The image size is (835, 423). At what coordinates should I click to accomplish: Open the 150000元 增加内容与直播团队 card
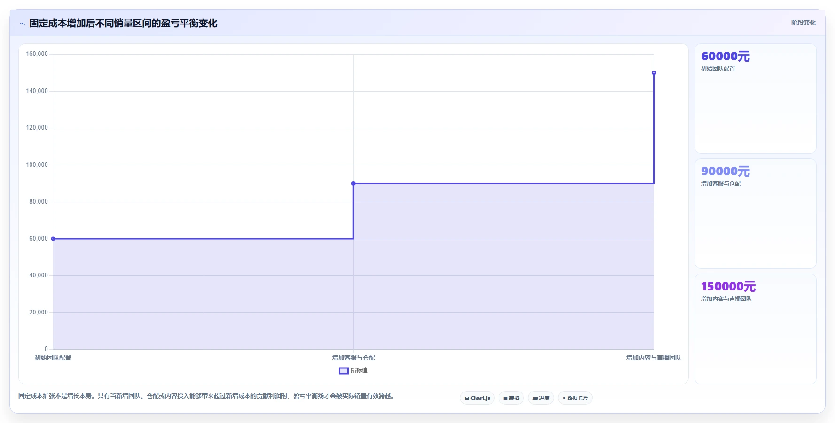click(x=755, y=329)
